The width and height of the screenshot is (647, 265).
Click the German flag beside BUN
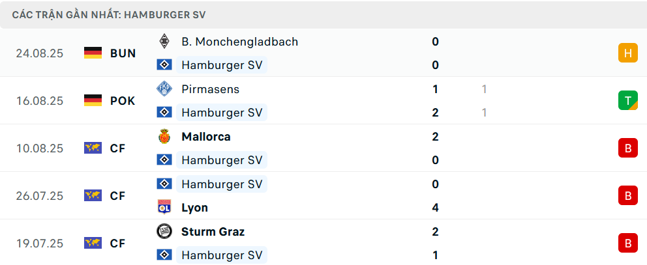[x=93, y=53]
